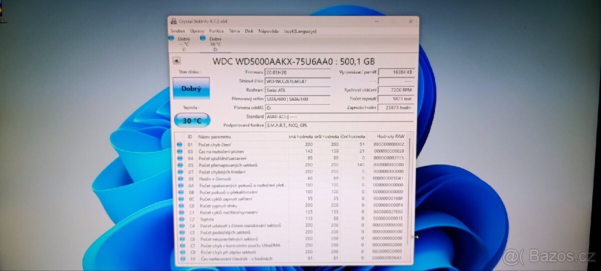Click the power-on count field 5823 krát

pos(396,99)
